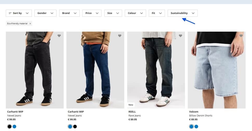Viewport: 252px width, 131px height.
Task: Expand the Colour filter dropdown
Action: pos(135,13)
